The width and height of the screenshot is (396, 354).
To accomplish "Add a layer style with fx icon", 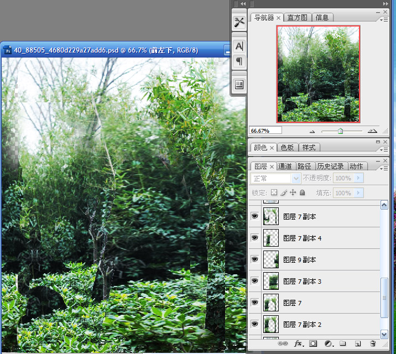I will [x=299, y=343].
